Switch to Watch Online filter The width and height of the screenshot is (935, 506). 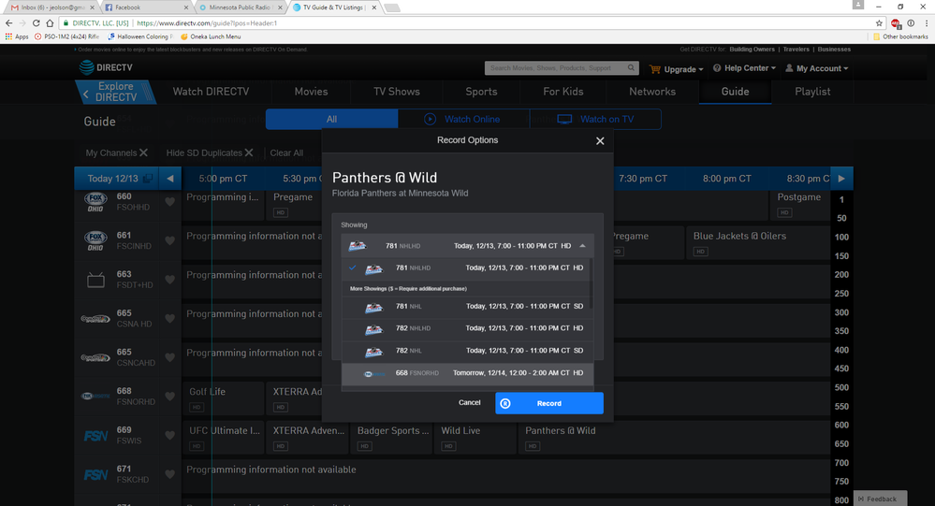pyautogui.click(x=463, y=120)
